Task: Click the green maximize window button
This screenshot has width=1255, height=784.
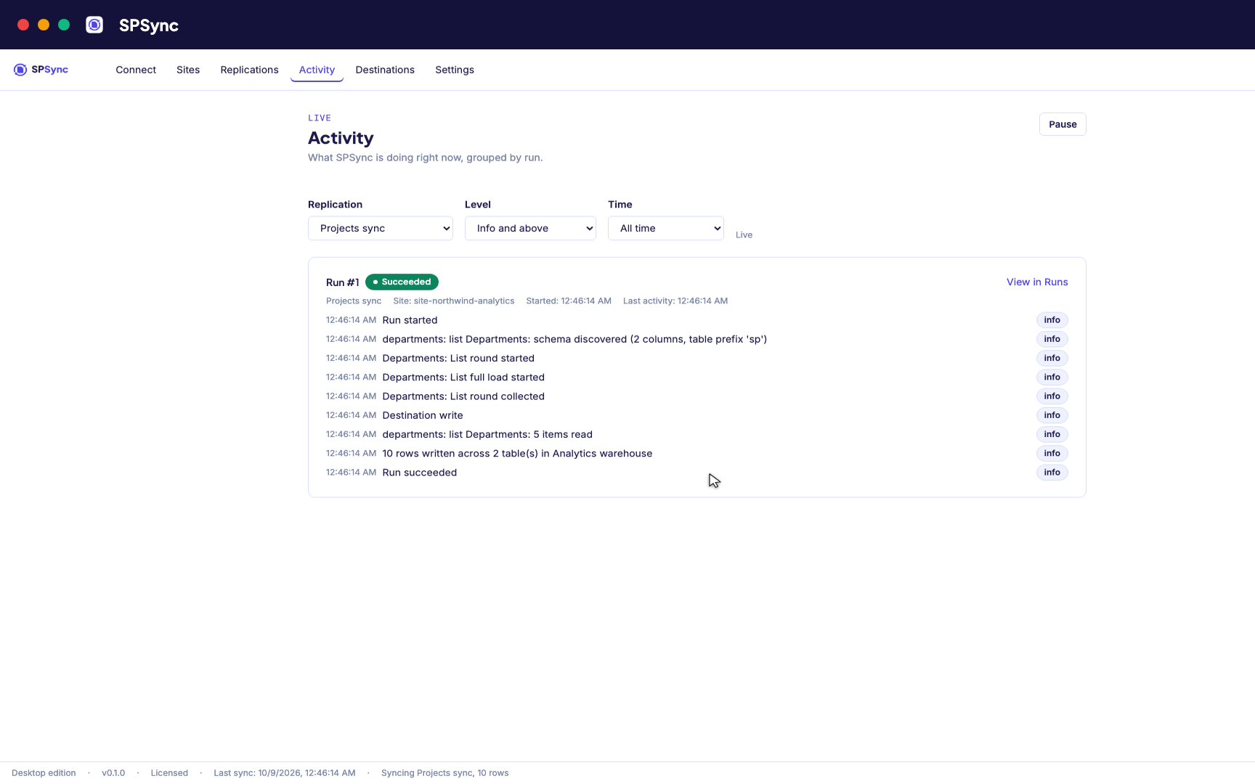Action: click(x=64, y=25)
